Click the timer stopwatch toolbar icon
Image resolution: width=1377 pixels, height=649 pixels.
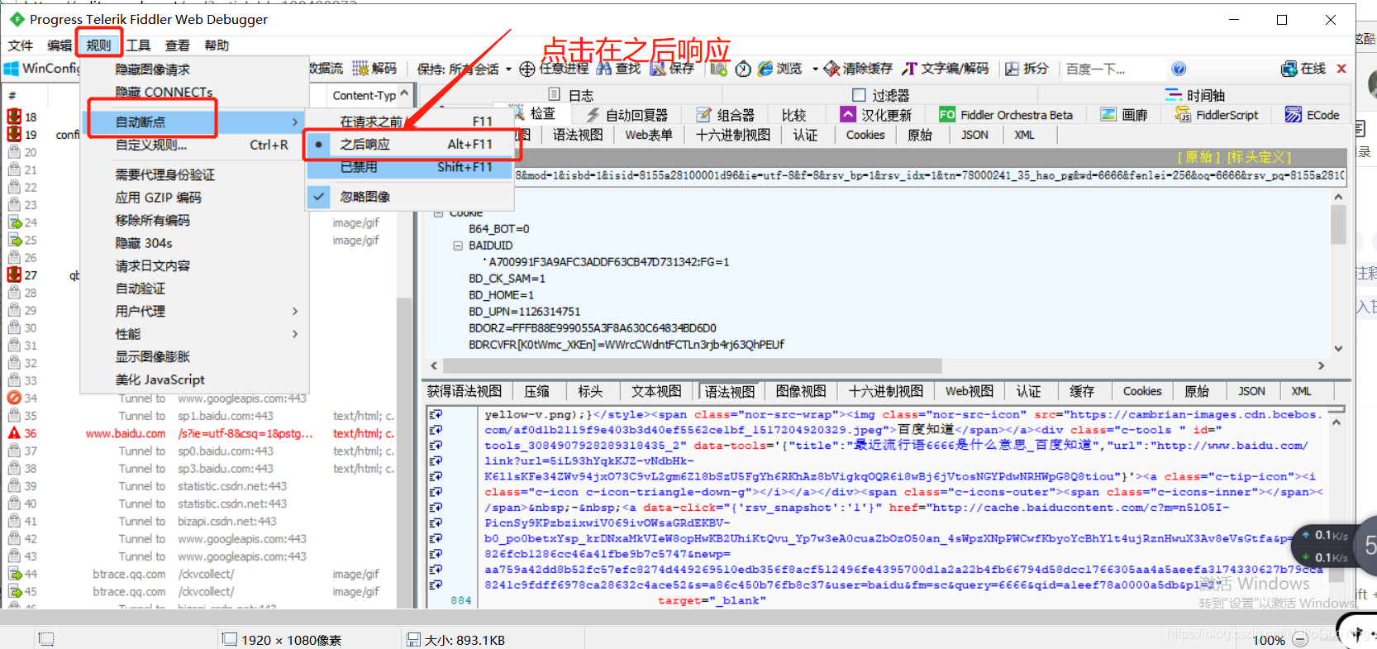pyautogui.click(x=743, y=69)
